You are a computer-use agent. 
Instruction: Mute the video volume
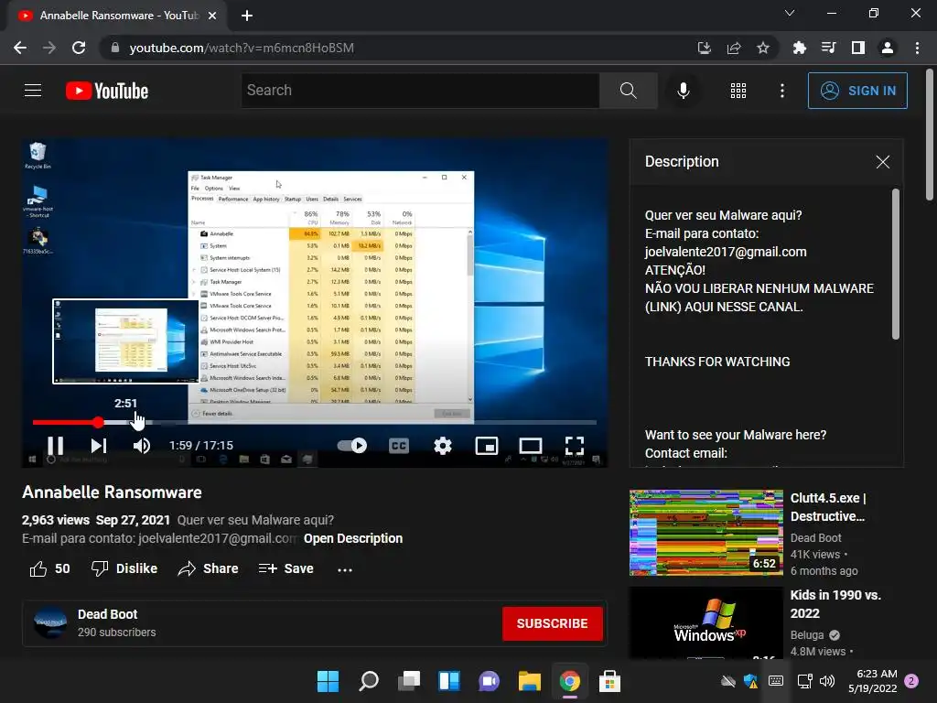pos(142,446)
